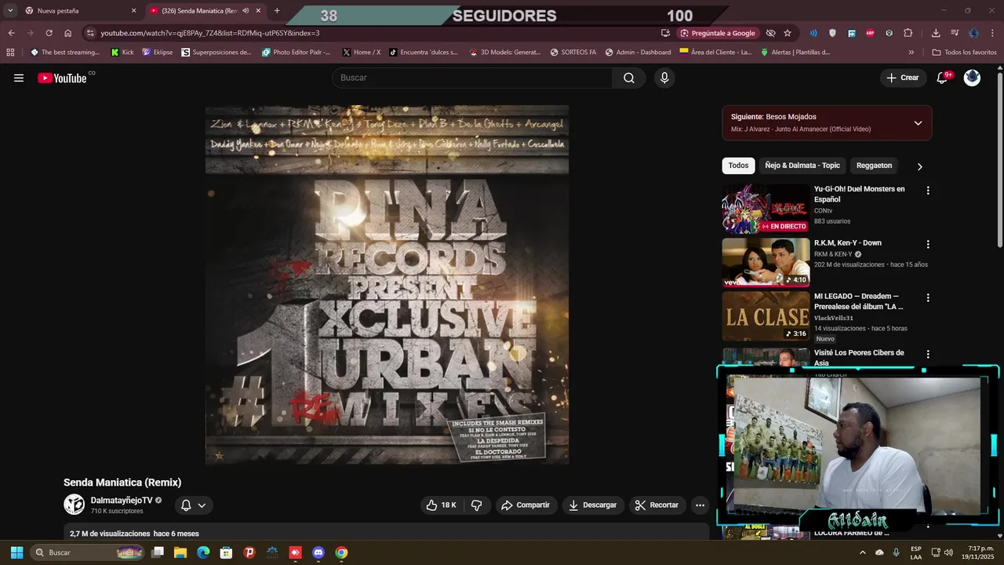Image resolution: width=1004 pixels, height=565 pixels.
Task: Open options for R.K.M, Ken-Y - Down video
Action: pyautogui.click(x=928, y=244)
